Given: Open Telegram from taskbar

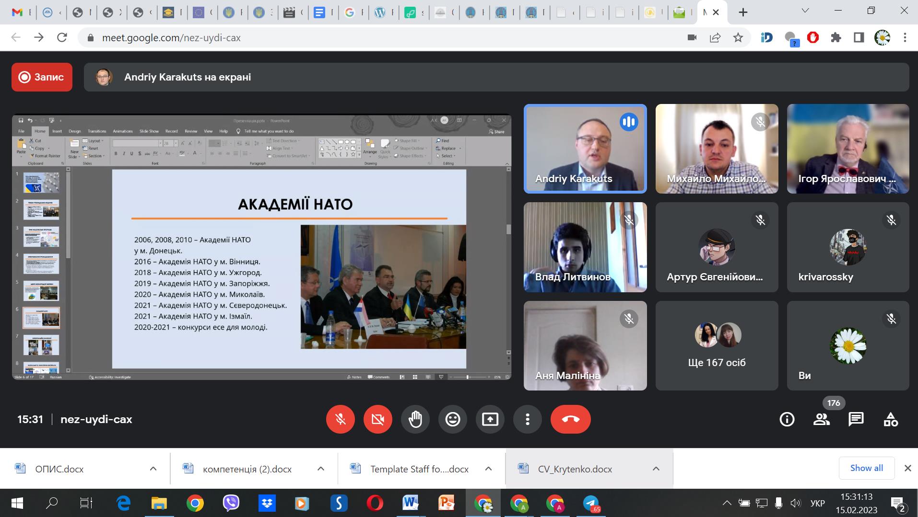Looking at the screenshot, I should click(x=591, y=503).
